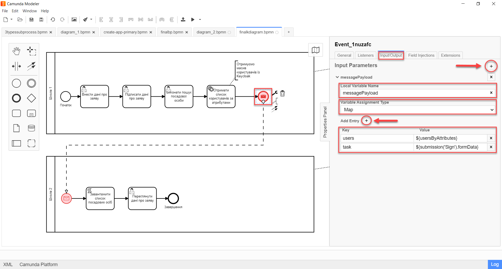Click the edit color tool icon
The width and height of the screenshot is (502, 269).
tap(85, 20)
